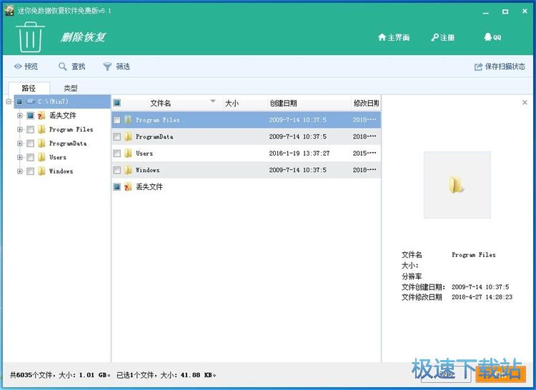Screen dimensions: 536x390
Task: Click the 大小 column header
Action: [232, 103]
